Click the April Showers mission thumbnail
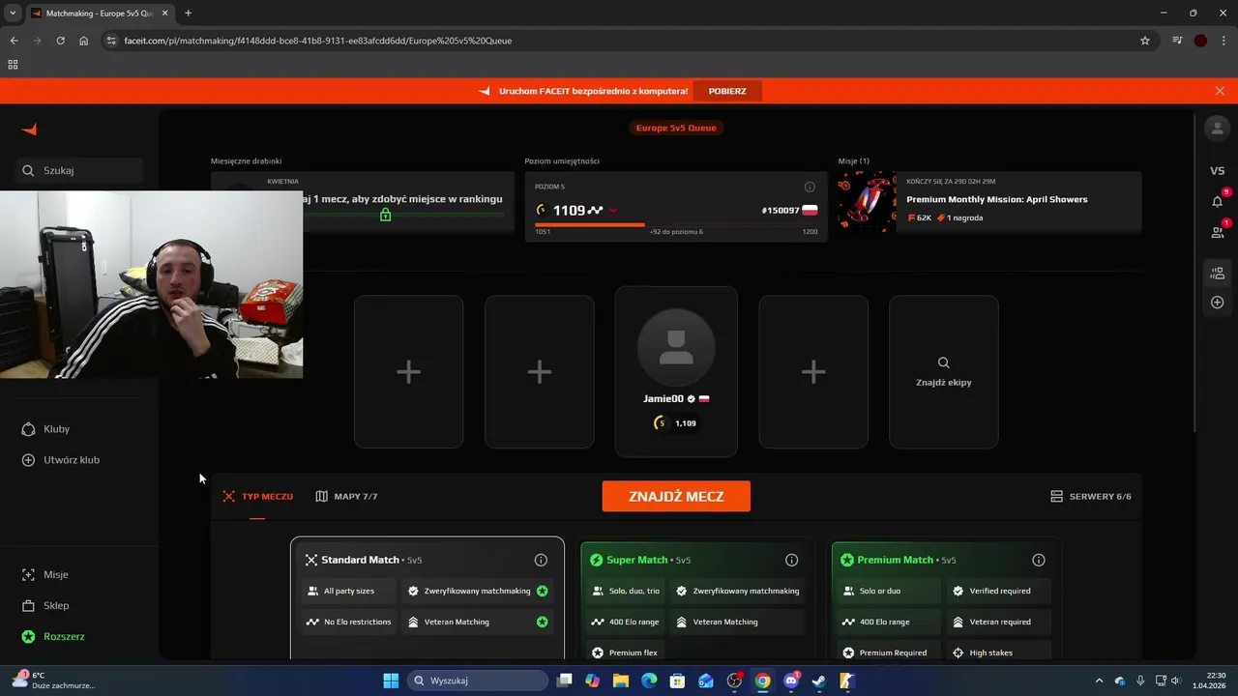This screenshot has width=1238, height=696. [x=868, y=200]
